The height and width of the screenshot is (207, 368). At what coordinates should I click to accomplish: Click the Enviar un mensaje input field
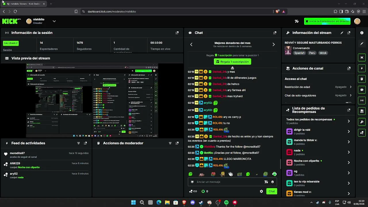tap(232, 182)
